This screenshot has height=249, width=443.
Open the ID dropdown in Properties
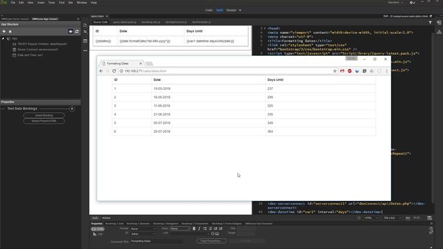[x=143, y=234]
